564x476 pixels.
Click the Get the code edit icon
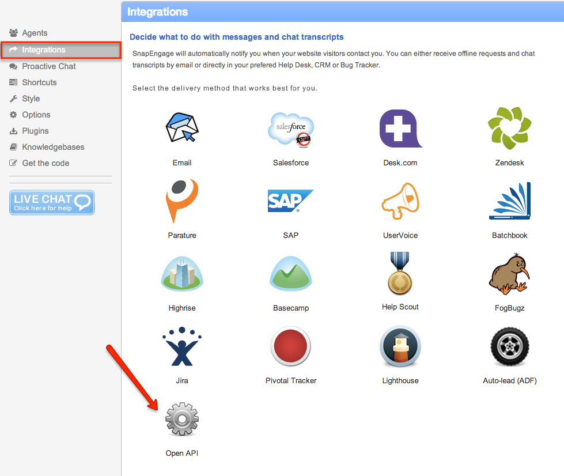[13, 163]
